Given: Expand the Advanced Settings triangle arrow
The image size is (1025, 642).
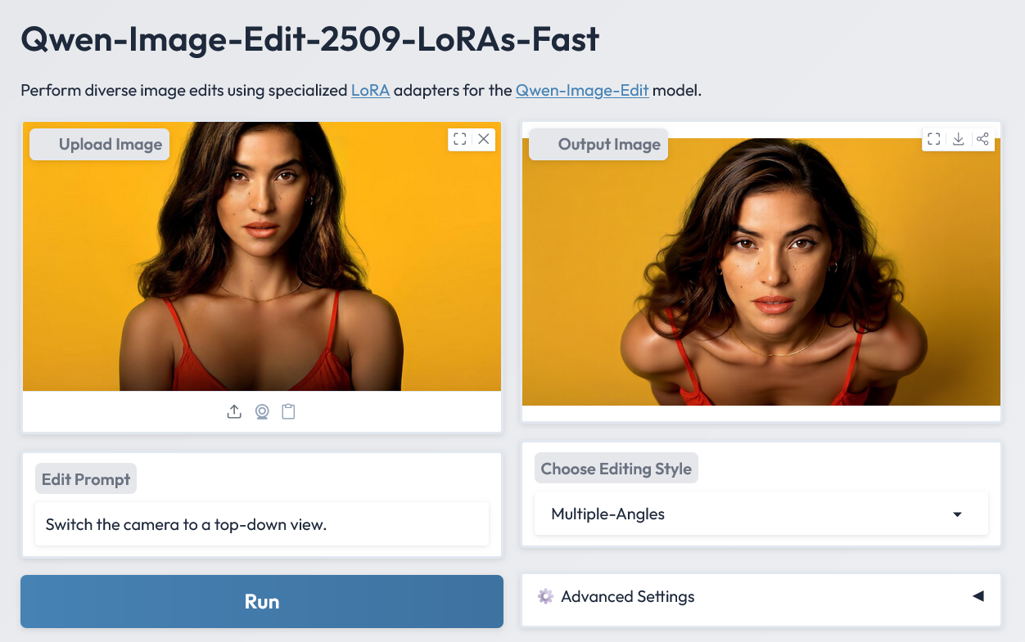Looking at the screenshot, I should pyautogui.click(x=978, y=596).
